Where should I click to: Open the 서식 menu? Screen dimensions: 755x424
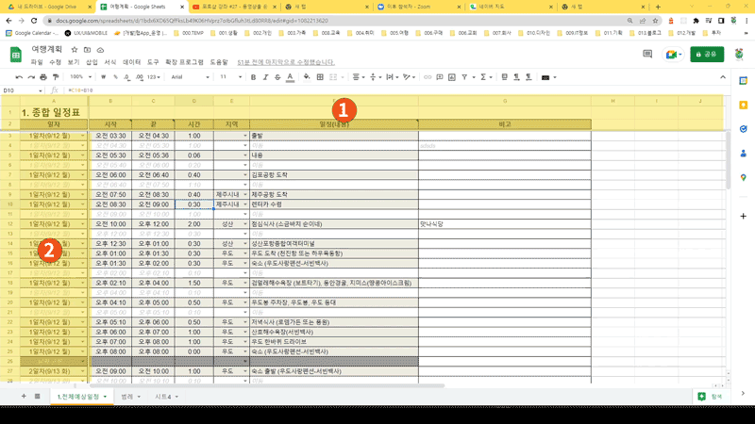click(x=110, y=62)
